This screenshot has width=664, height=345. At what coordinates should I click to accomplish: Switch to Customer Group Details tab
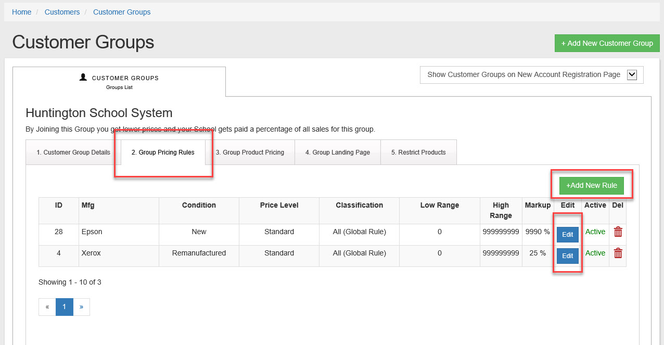click(x=73, y=152)
